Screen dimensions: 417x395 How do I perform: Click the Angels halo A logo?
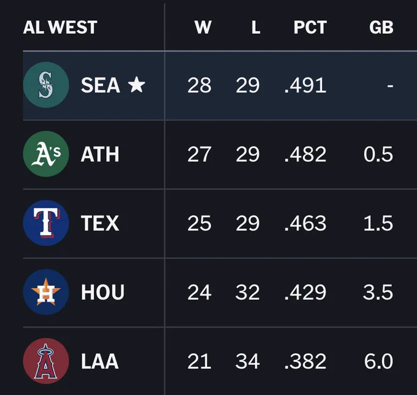pyautogui.click(x=46, y=361)
